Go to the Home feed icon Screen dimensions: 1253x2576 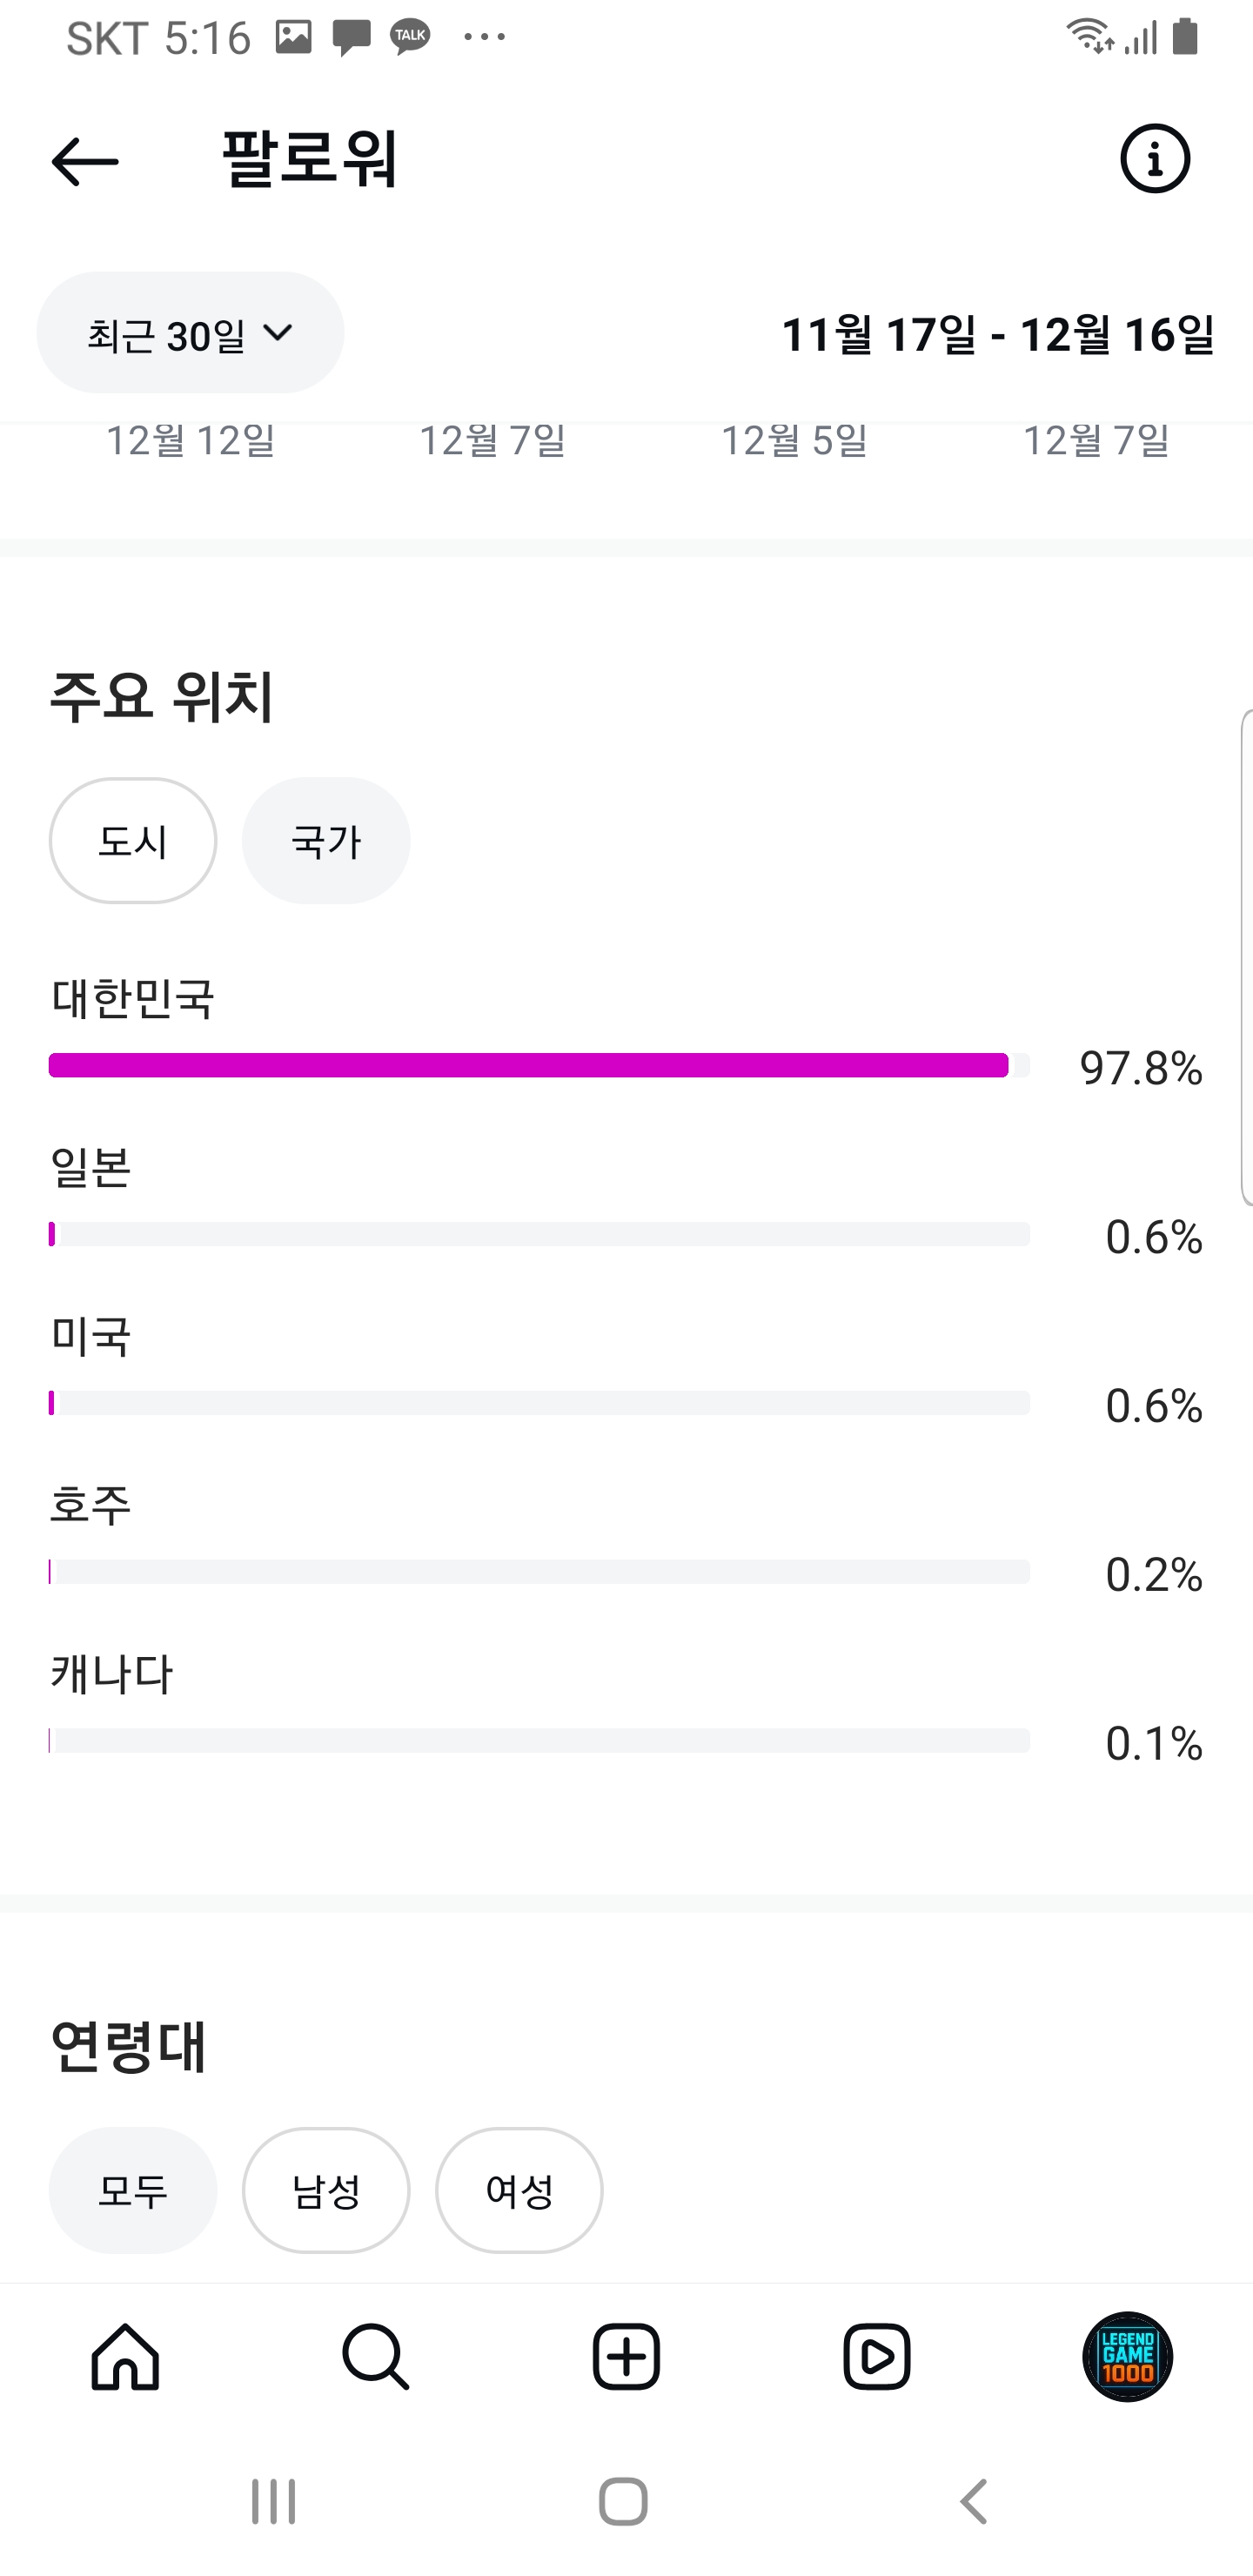(125, 2356)
